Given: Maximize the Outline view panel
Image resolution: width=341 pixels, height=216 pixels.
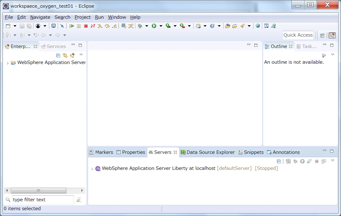Looking at the screenshot, I should pos(332,45).
